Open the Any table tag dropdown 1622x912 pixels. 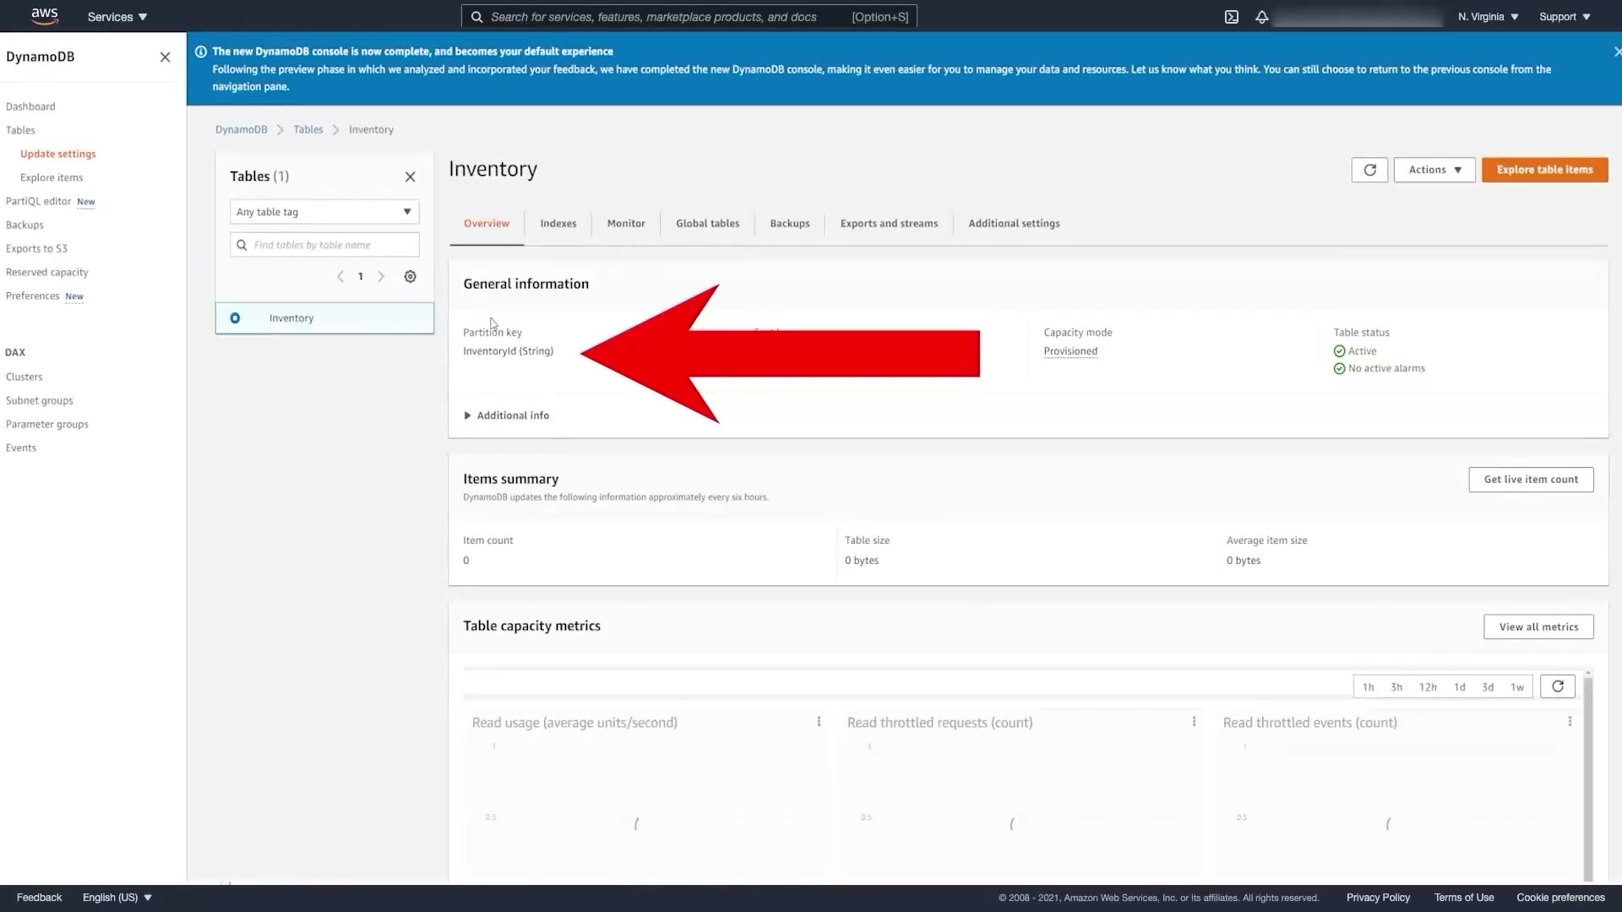324,212
